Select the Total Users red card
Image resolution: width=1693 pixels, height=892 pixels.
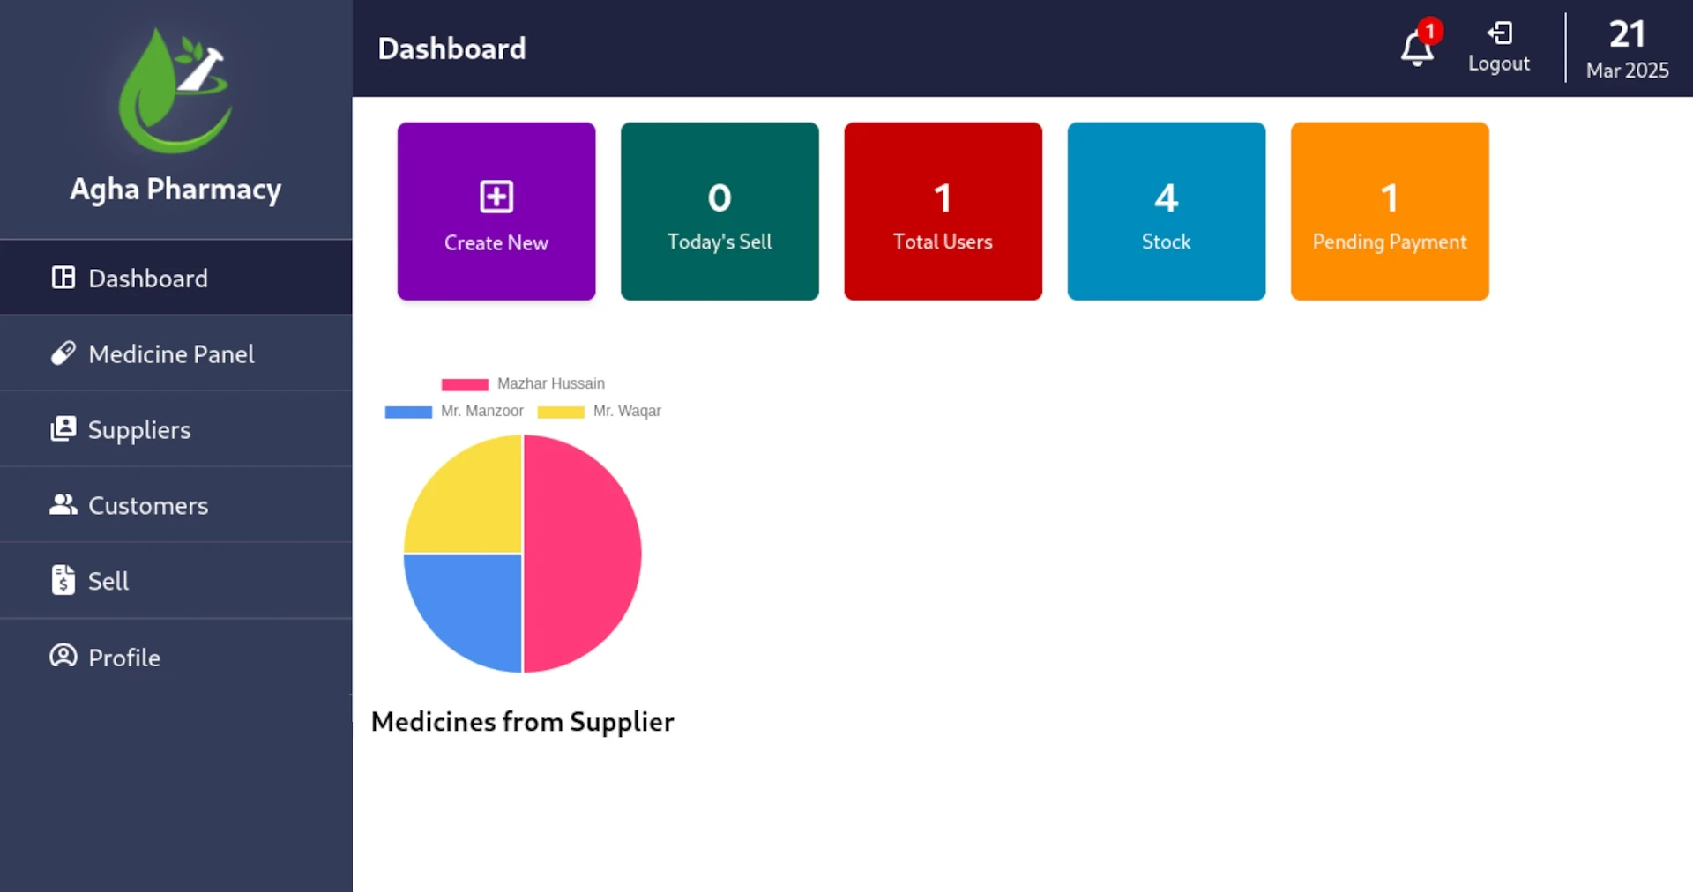click(943, 212)
